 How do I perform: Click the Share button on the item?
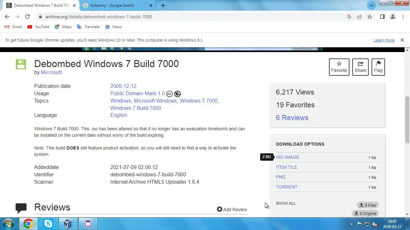[x=360, y=67]
